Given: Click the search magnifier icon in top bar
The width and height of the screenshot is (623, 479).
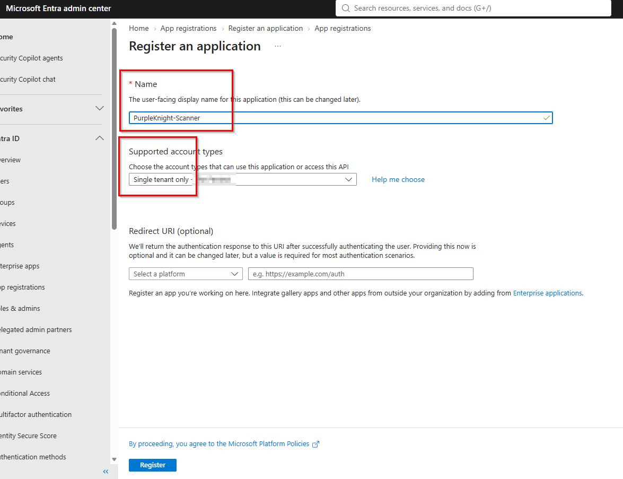Looking at the screenshot, I should click(x=346, y=8).
